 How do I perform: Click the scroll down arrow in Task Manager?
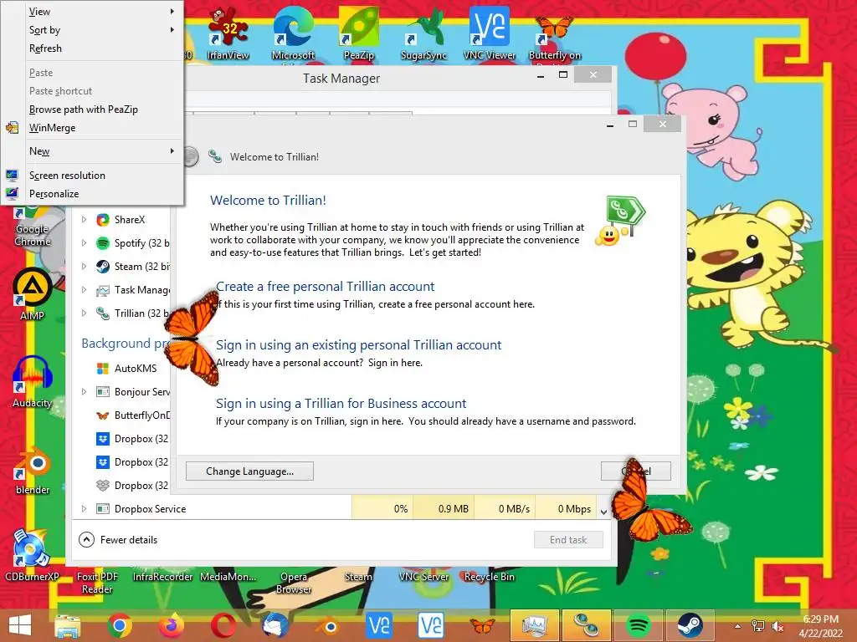pyautogui.click(x=603, y=512)
